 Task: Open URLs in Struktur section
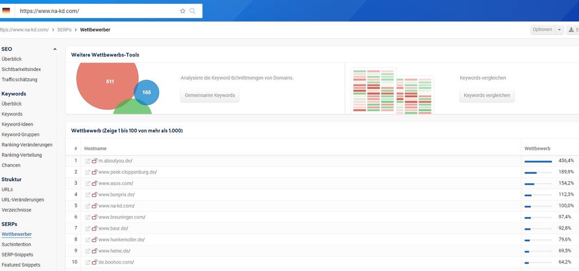coord(7,190)
